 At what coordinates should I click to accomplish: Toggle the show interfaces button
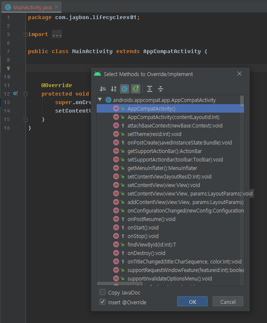(136, 89)
